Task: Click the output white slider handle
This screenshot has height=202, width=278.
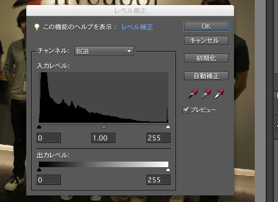Action: click(168, 170)
